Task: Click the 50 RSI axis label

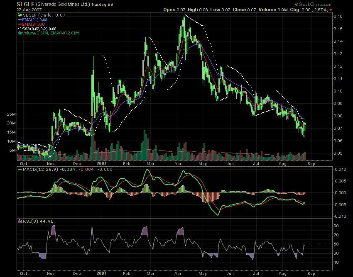Action: click(x=336, y=244)
